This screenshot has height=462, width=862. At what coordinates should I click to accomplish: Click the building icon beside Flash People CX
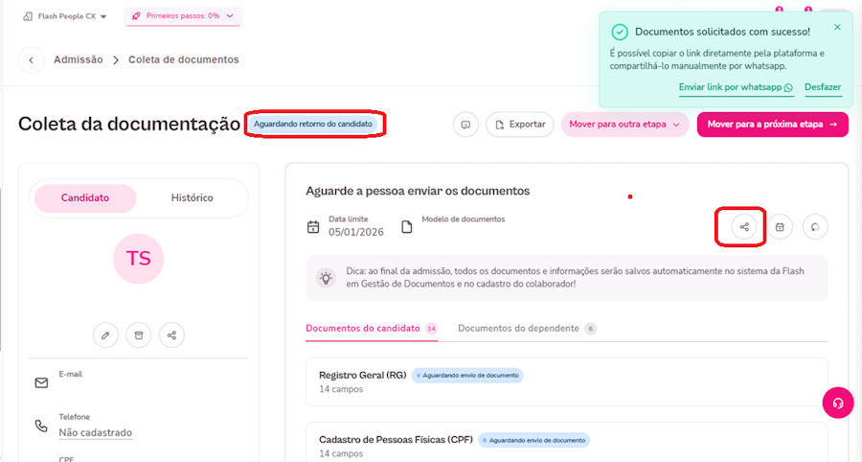pyautogui.click(x=28, y=16)
